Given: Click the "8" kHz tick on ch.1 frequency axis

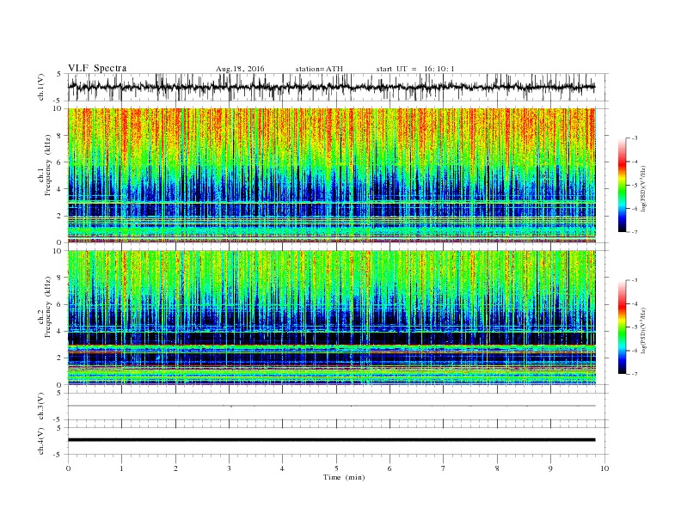Looking at the screenshot, I should pyautogui.click(x=59, y=136).
